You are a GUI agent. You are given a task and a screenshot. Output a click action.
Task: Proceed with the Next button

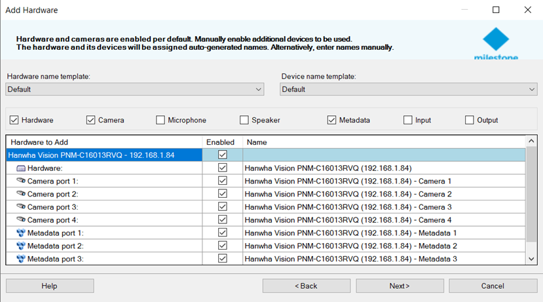click(x=400, y=286)
